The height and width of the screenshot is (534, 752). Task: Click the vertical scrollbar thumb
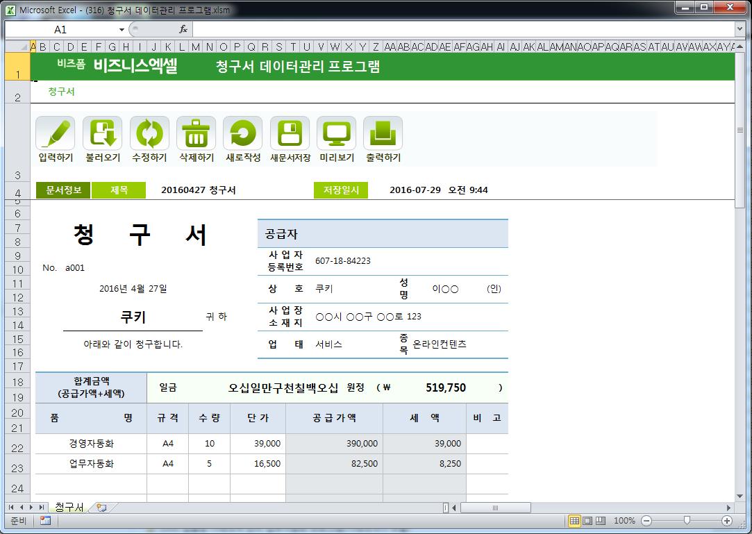click(740, 130)
